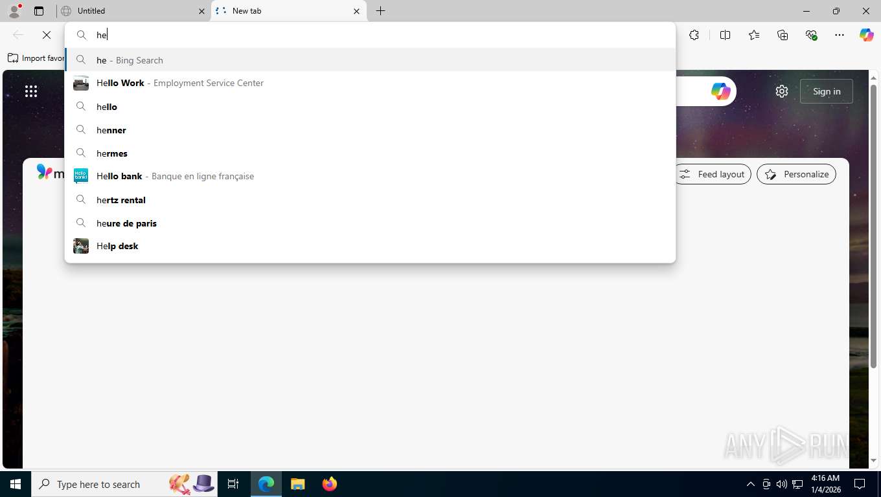This screenshot has height=497, width=881.
Task: Open the taskbar clock showing 4:16 AM
Action: click(825, 484)
